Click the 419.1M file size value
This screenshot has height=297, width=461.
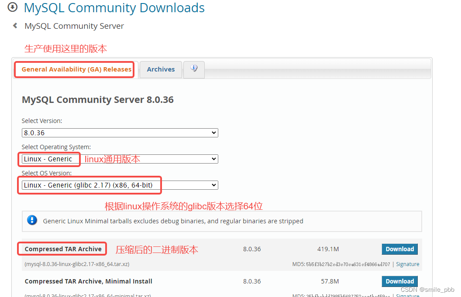[328, 249]
